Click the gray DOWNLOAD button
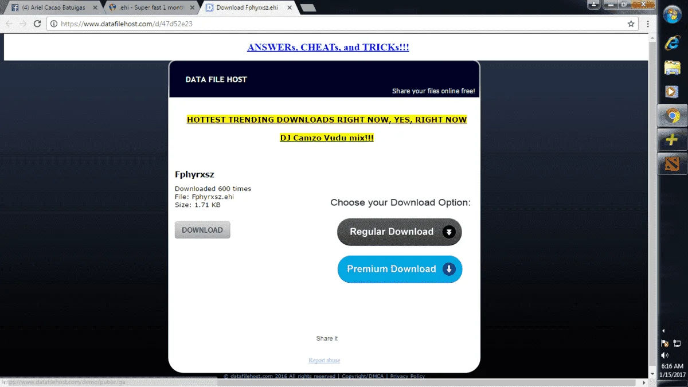 (202, 230)
